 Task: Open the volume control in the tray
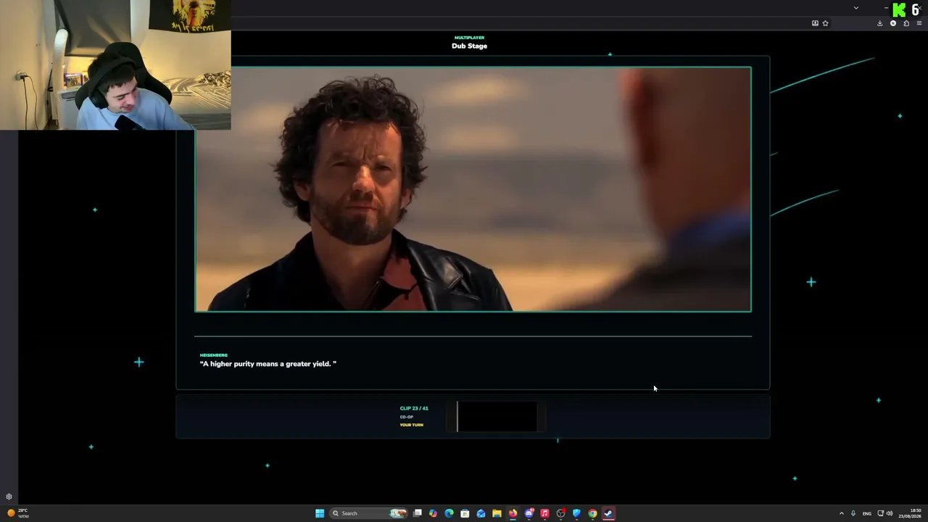tap(890, 513)
